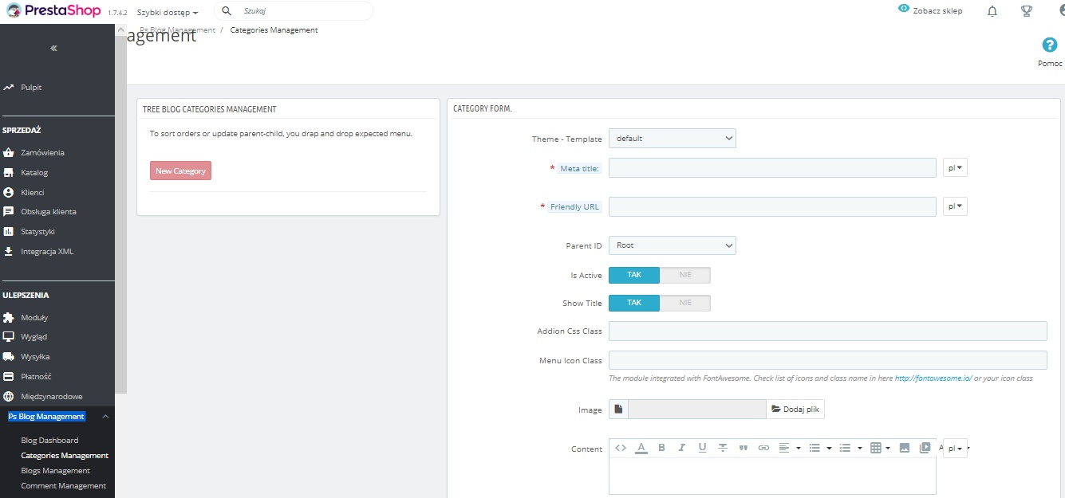Screen dimensions: 1065x498
Task: Open Blog Dashboard submenu item
Action: pos(49,440)
